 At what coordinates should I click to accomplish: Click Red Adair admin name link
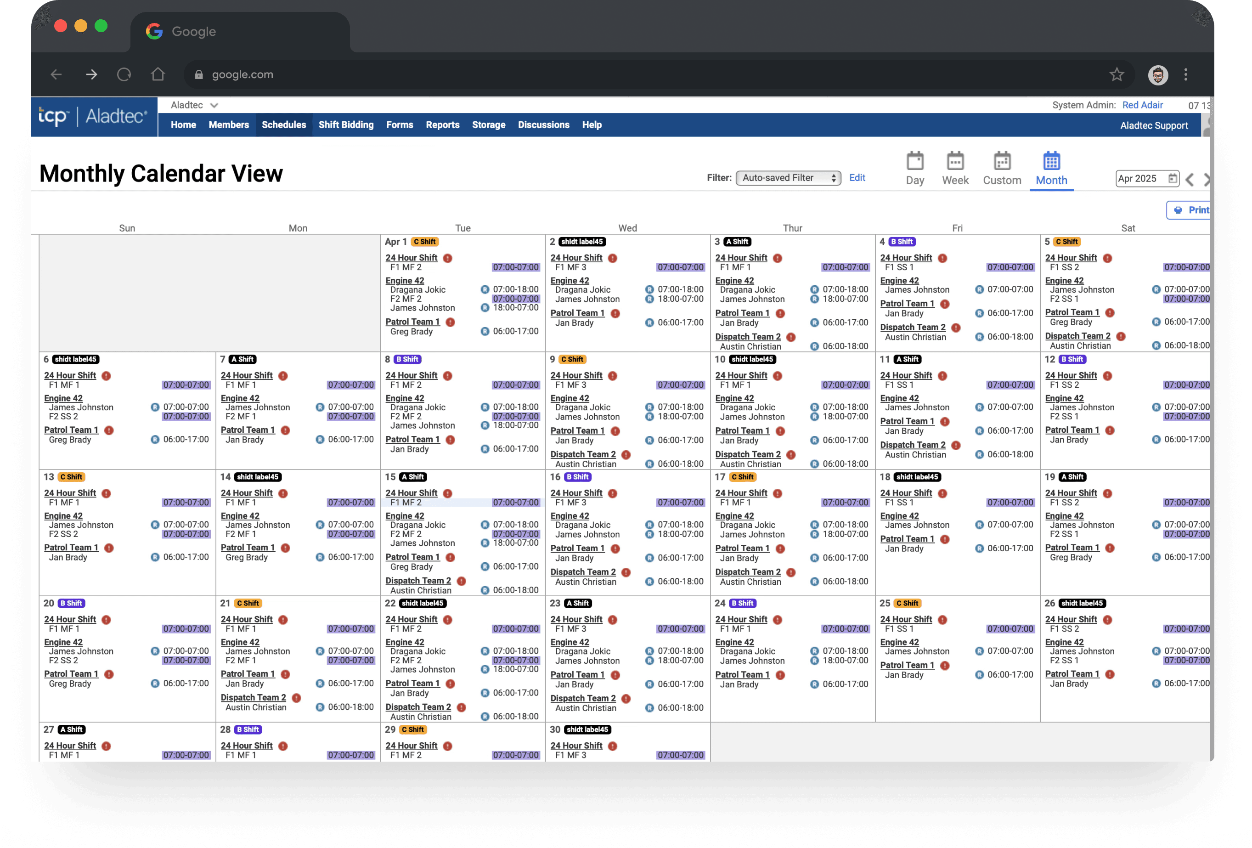point(1142,105)
